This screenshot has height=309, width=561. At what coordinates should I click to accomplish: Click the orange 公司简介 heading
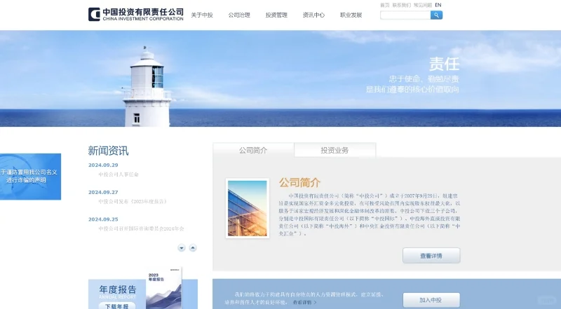pos(300,182)
